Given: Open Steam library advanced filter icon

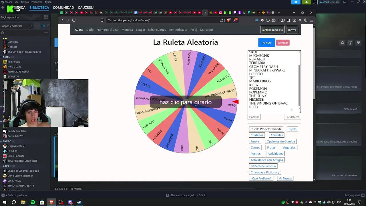Looking at the screenshot, I should tap(46, 33).
